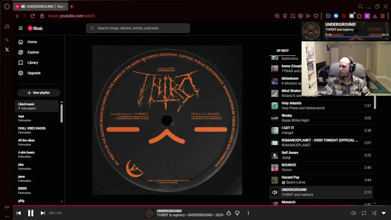Click the YouTube Music logo
This screenshot has width=391, height=220.
click(x=35, y=28)
